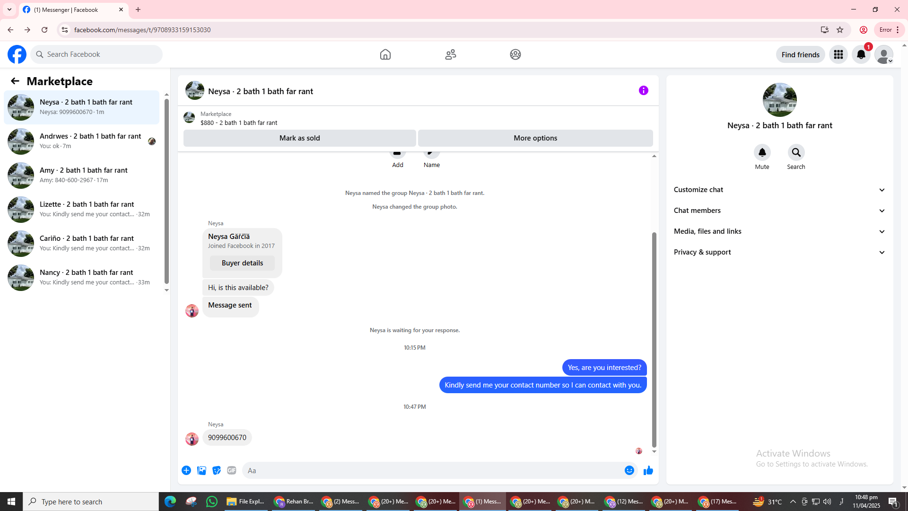Screen dimensions: 908x511
Task: Open the $880 Marketplace listing link
Action: [239, 123]
